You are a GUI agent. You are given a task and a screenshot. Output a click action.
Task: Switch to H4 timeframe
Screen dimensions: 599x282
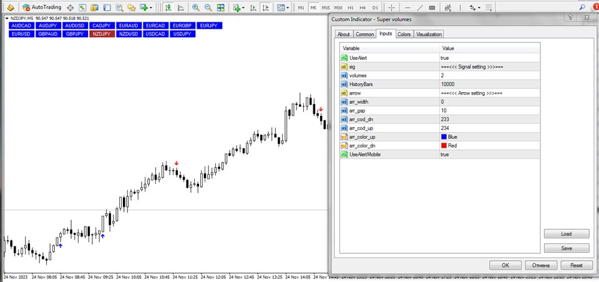[363, 7]
